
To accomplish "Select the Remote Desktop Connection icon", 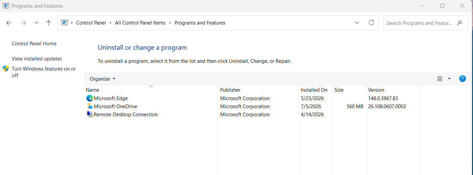I will point(89,115).
